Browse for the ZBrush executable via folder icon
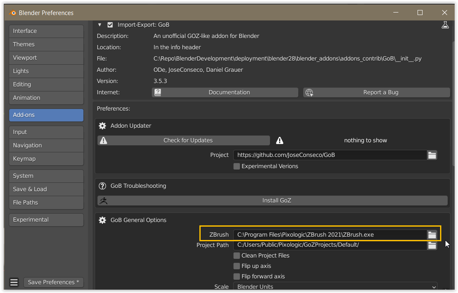 (x=432, y=235)
